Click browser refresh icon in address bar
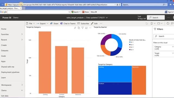Viewport: 174px width, 98px height. 120,5
